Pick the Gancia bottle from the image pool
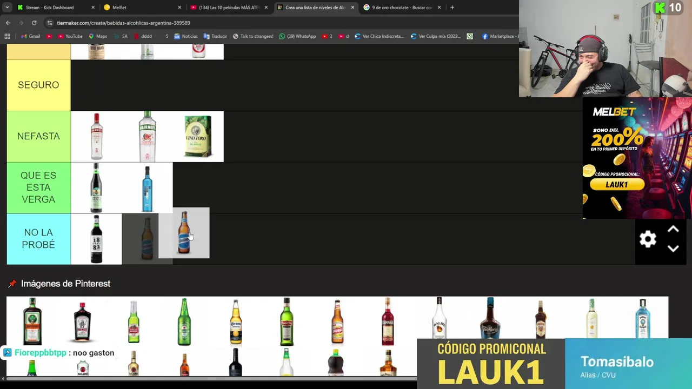This screenshot has width=692, height=389. pyautogui.click(x=287, y=321)
